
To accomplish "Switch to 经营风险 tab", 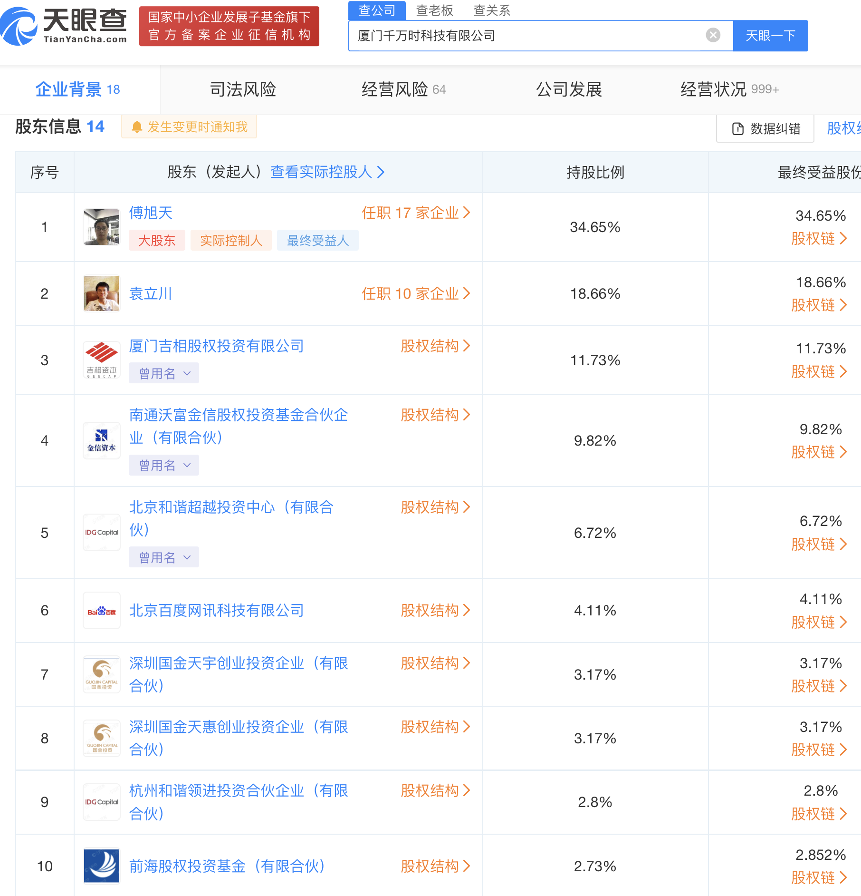I will pos(403,89).
